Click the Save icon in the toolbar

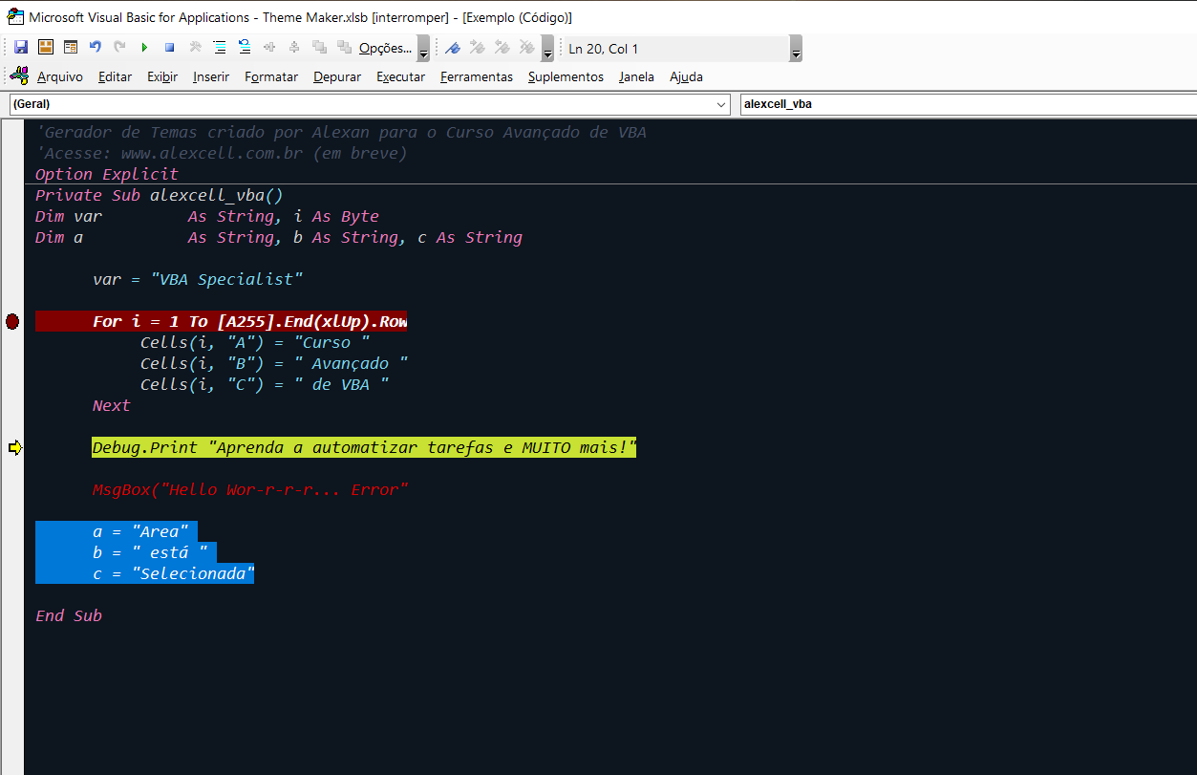pos(21,47)
